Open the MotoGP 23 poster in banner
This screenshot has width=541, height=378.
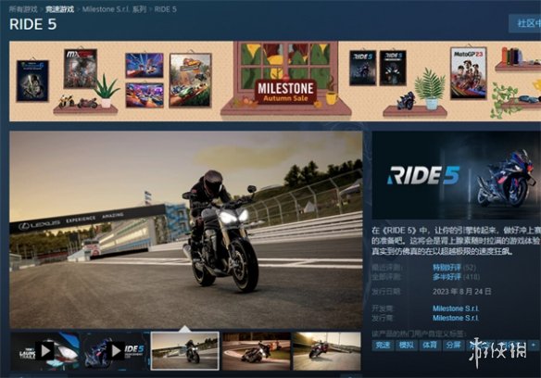[468, 73]
